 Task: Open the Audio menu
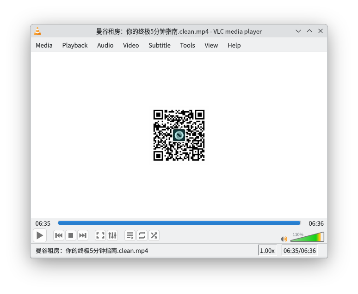click(x=105, y=45)
